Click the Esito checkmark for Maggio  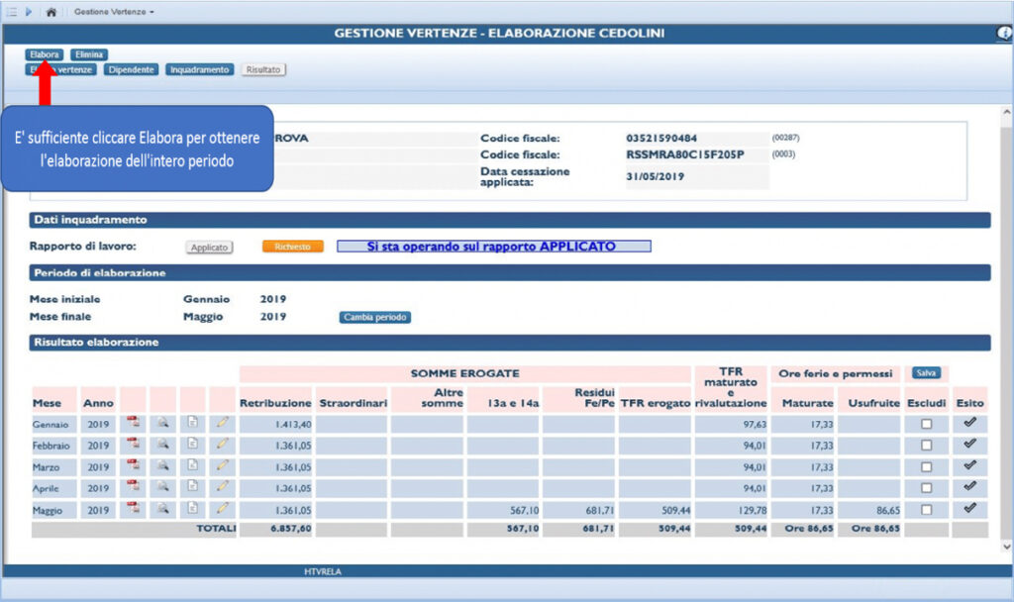(969, 508)
